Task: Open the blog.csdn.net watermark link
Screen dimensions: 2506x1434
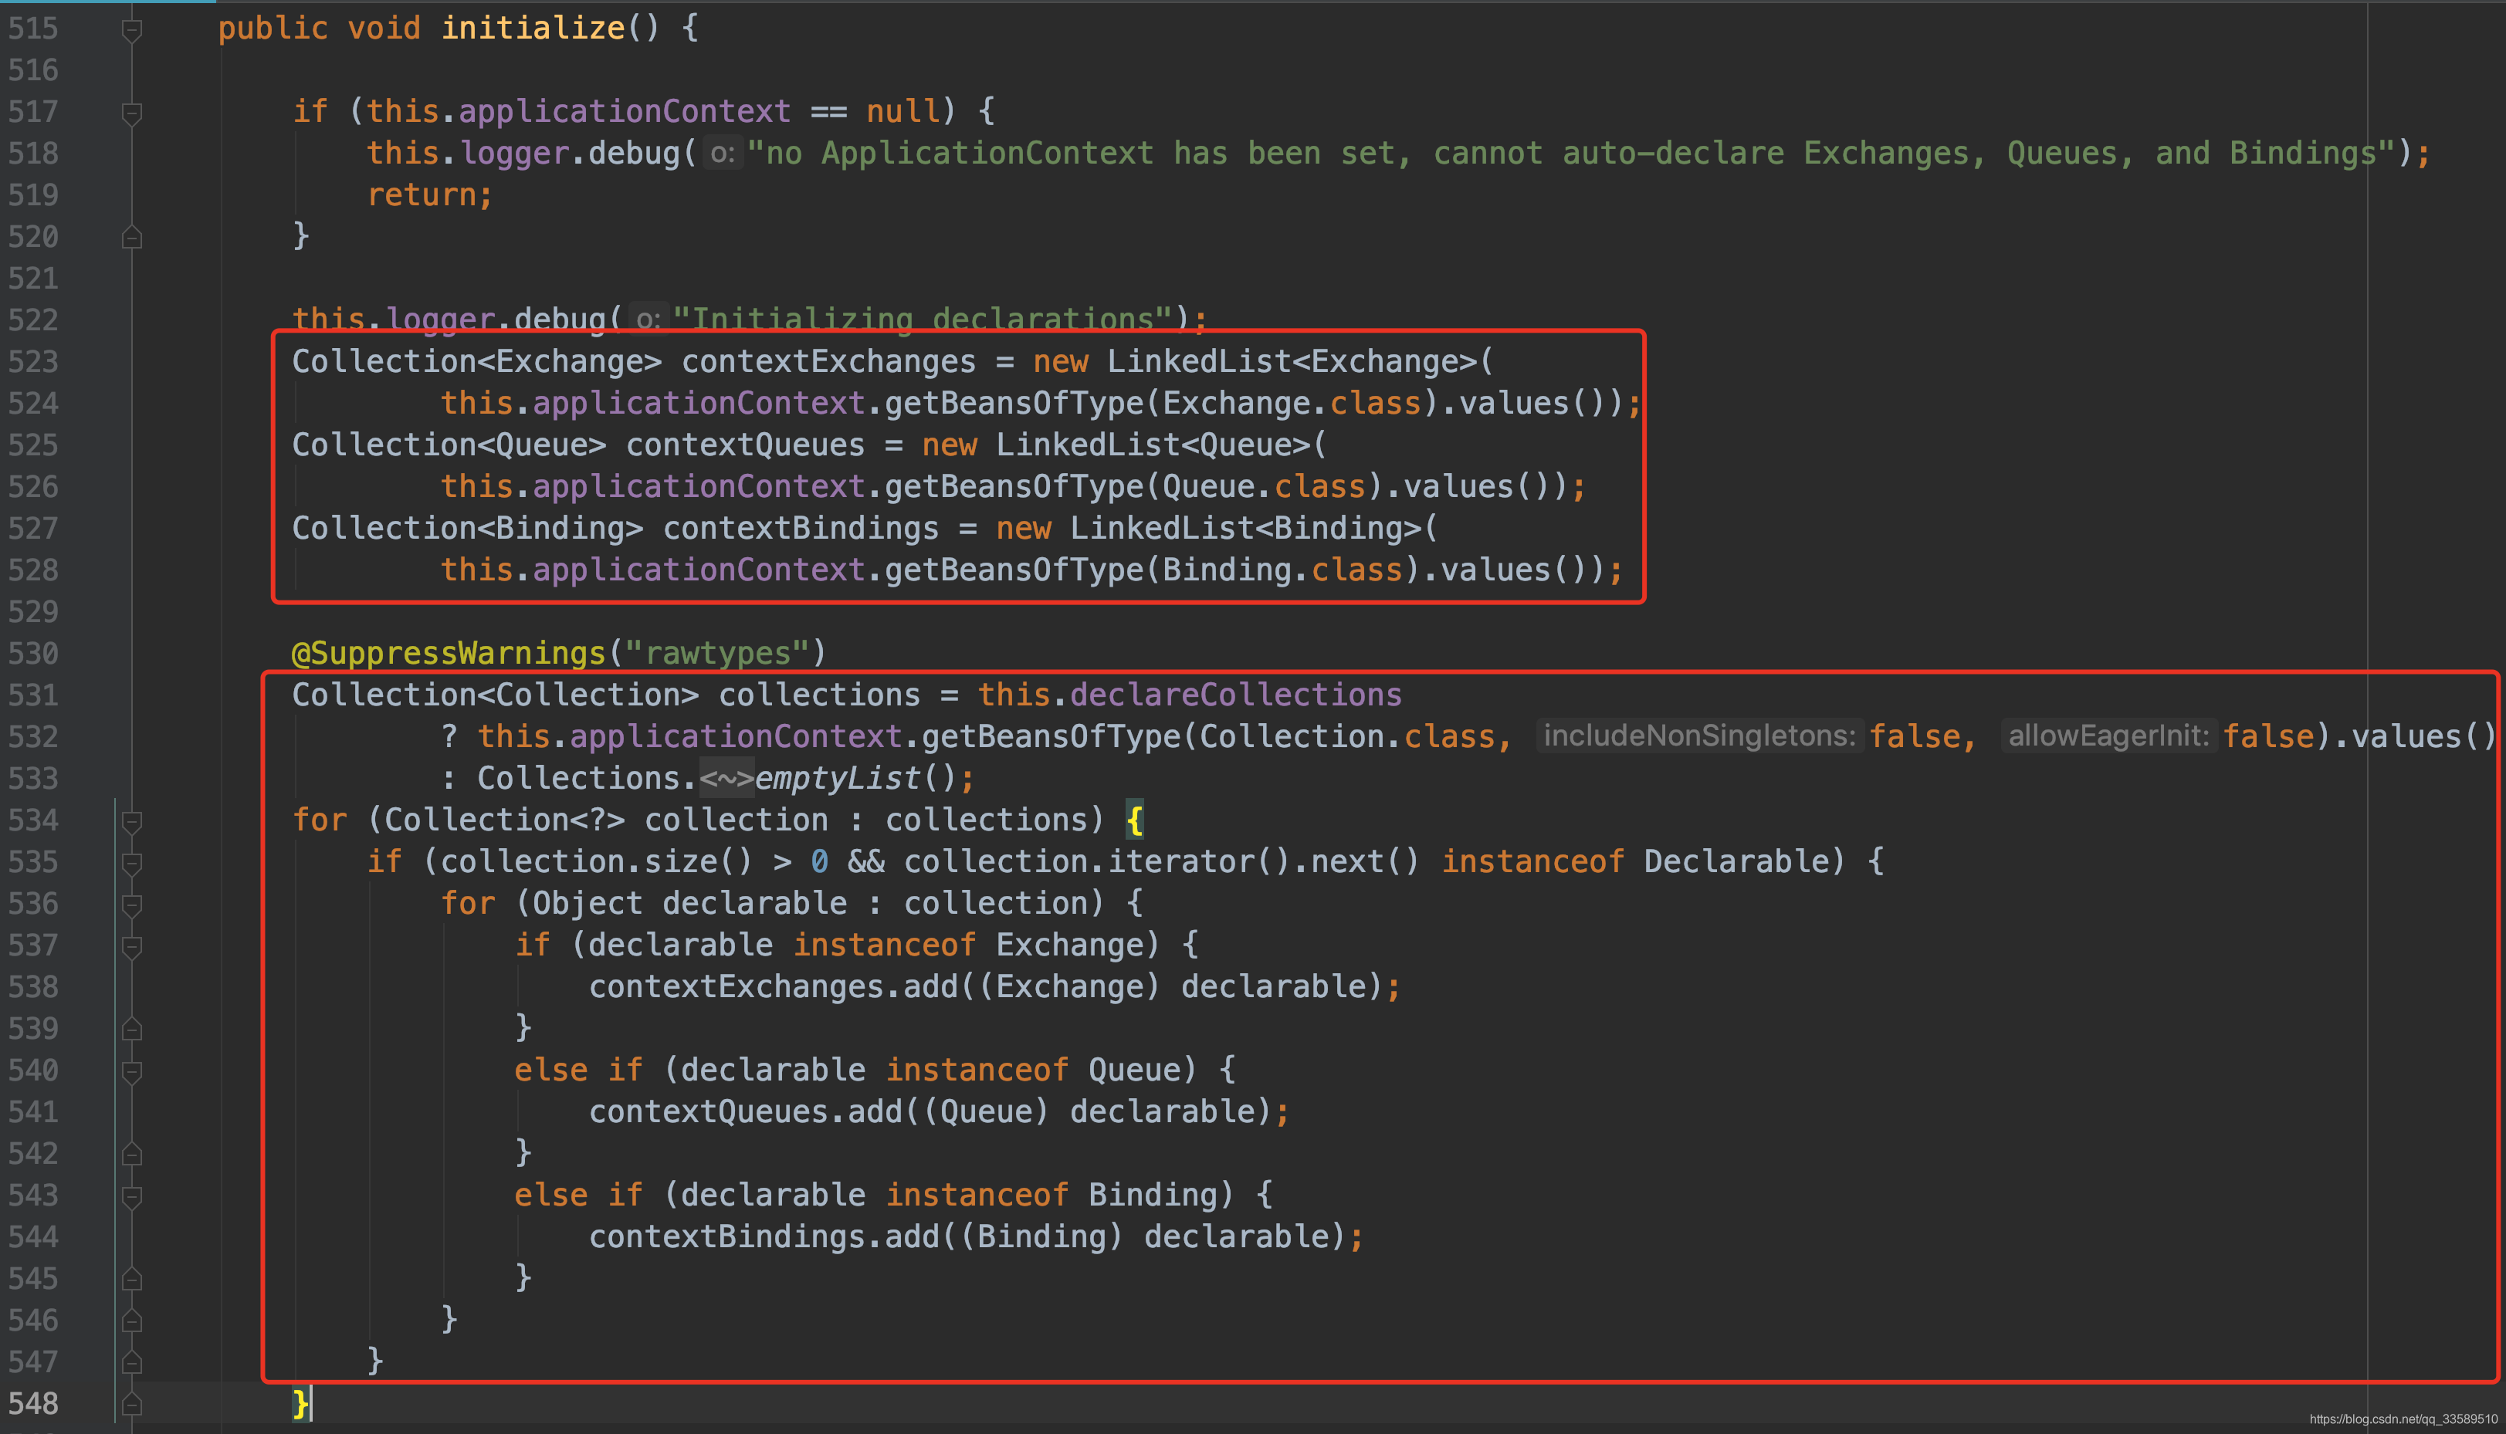Action: pyautogui.click(x=2403, y=1419)
